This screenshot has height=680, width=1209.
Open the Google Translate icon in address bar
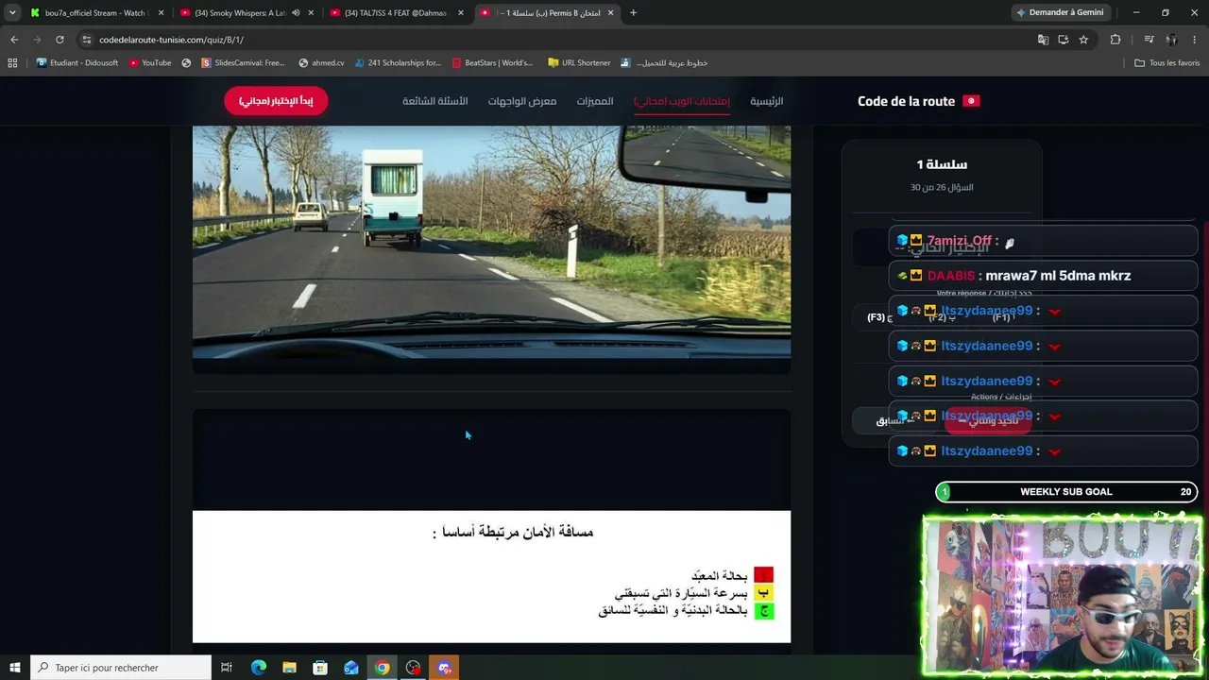[1043, 40]
